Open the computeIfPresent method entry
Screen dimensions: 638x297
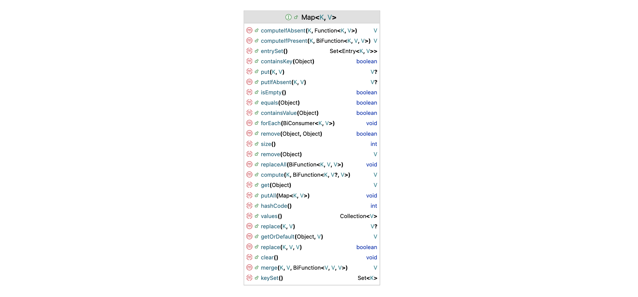[x=284, y=41]
